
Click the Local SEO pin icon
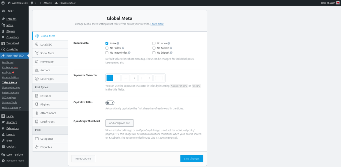pyautogui.click(x=37, y=44)
